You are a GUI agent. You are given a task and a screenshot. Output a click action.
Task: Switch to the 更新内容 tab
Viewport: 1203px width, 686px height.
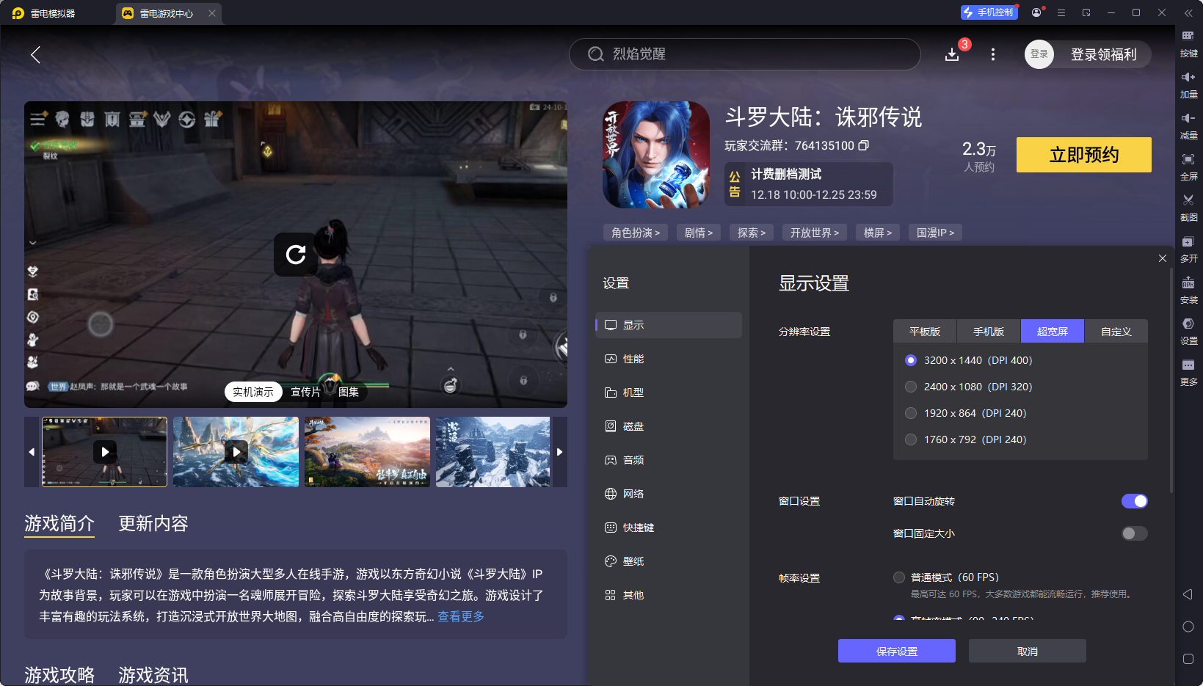pos(153,523)
